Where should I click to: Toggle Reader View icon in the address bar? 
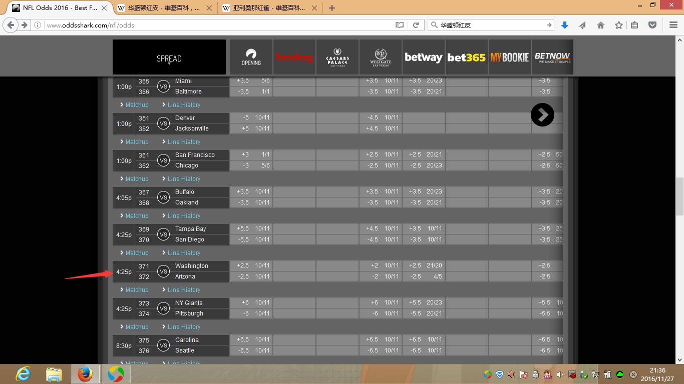click(x=400, y=25)
